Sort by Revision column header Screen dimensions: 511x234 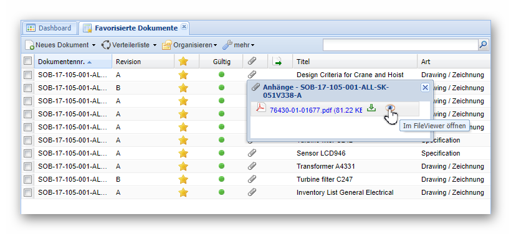coord(143,62)
